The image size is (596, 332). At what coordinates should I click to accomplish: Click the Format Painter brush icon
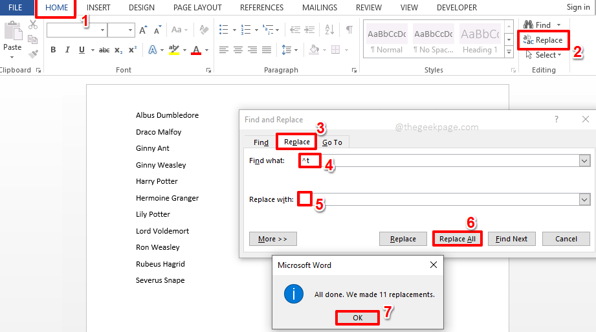(x=33, y=54)
